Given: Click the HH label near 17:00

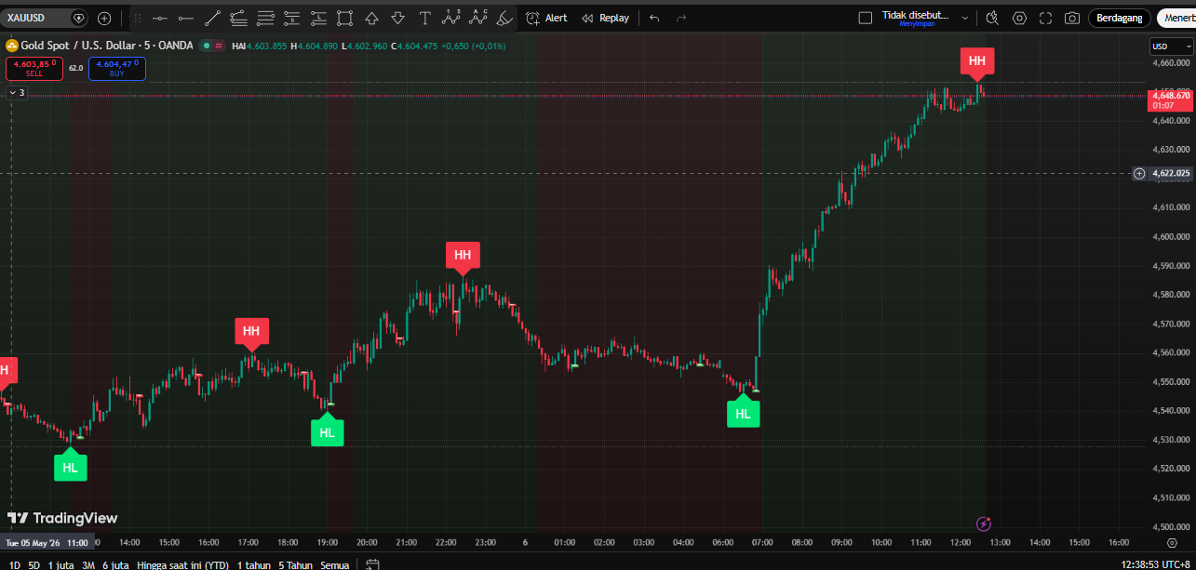Looking at the screenshot, I should [251, 331].
